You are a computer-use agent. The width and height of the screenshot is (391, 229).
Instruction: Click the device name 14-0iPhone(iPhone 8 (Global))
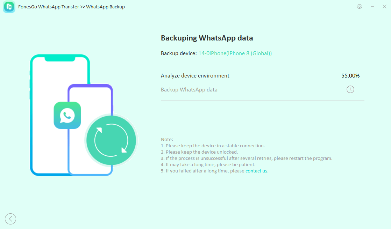235,53
